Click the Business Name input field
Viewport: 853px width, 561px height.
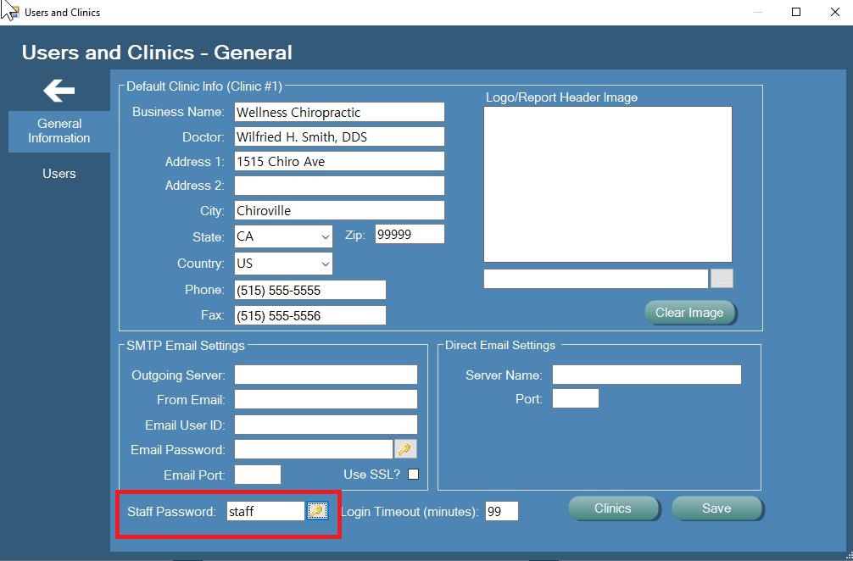338,112
